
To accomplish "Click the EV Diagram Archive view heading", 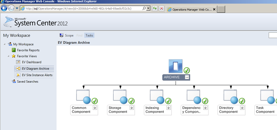I will tap(74, 42).
